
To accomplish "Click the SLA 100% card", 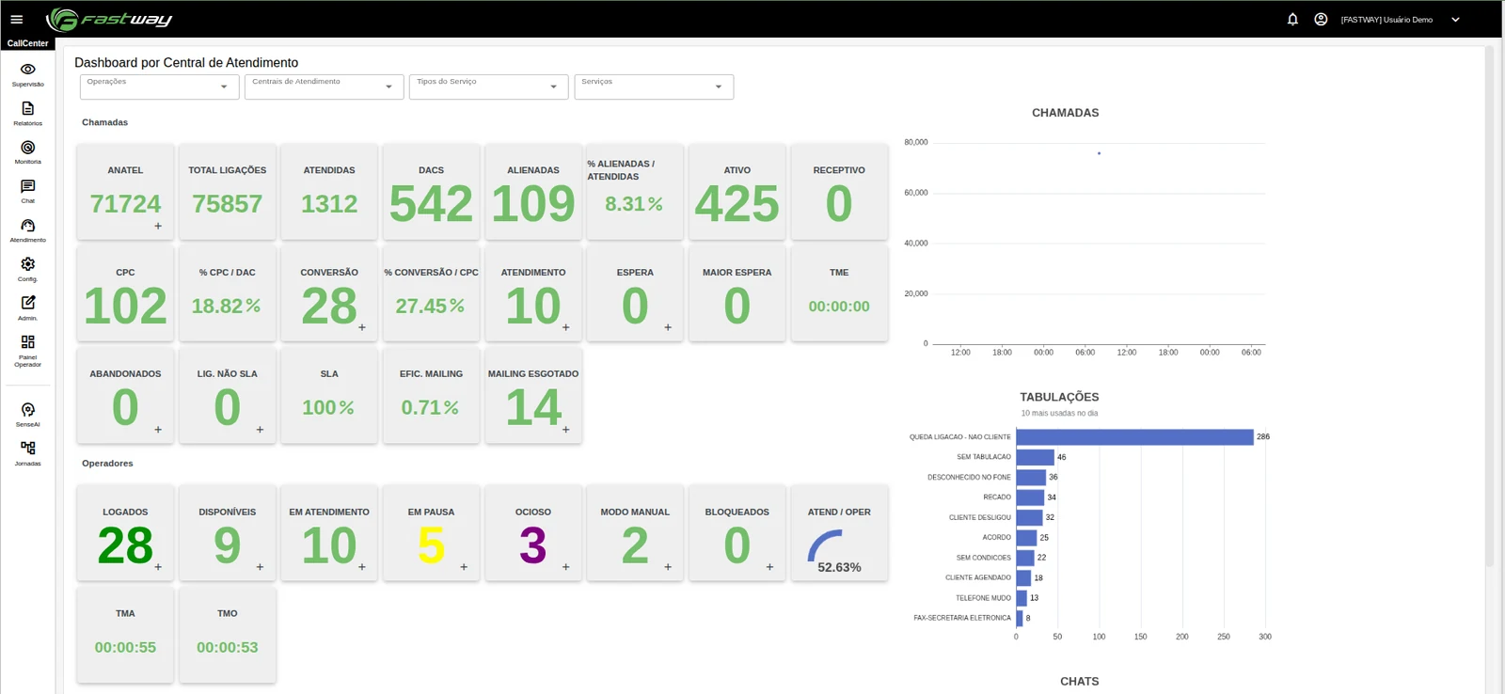I will [x=329, y=396].
